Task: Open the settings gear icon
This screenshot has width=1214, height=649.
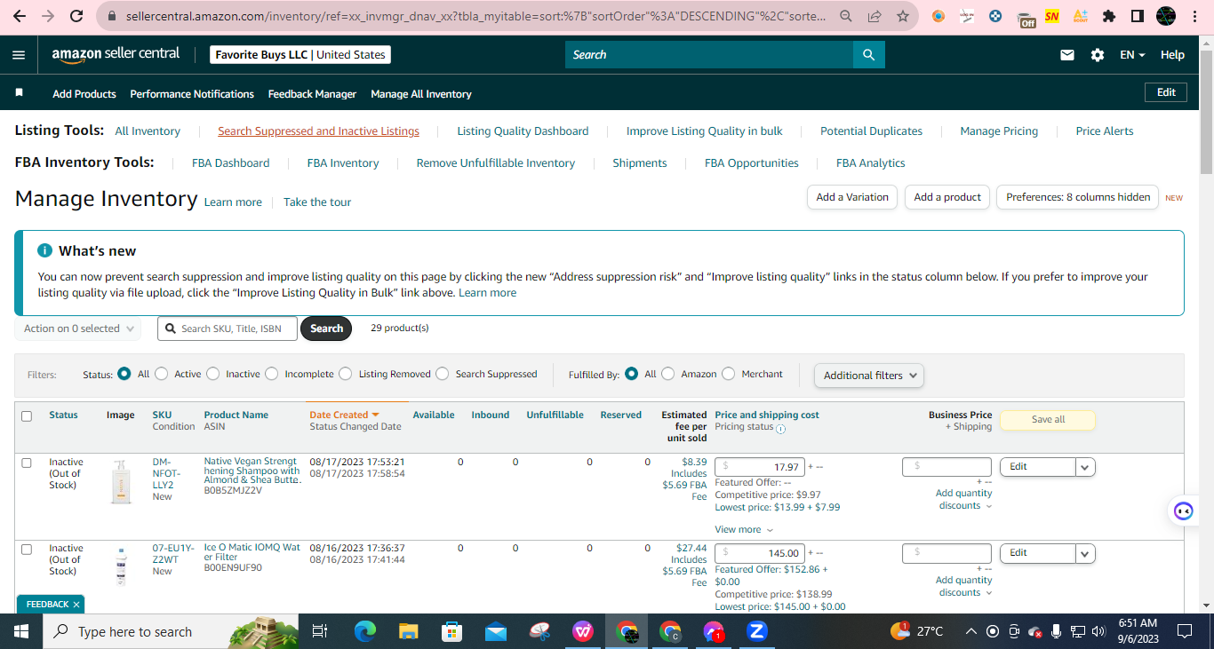Action: [x=1098, y=55]
